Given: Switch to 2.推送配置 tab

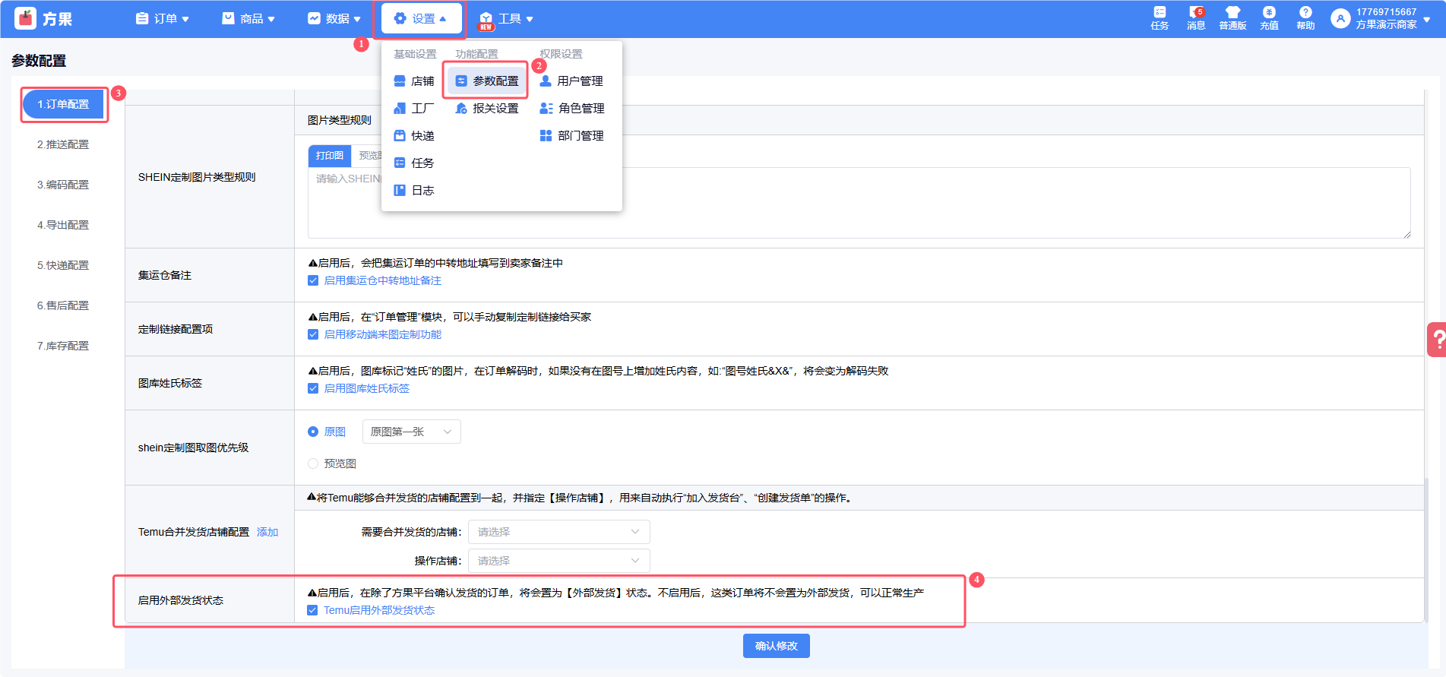Looking at the screenshot, I should tap(63, 144).
